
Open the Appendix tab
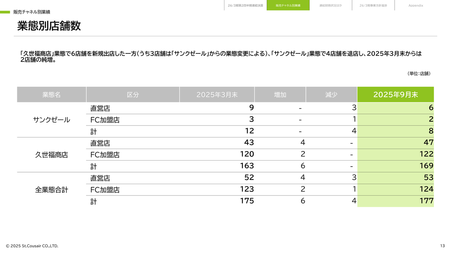tap(416, 6)
